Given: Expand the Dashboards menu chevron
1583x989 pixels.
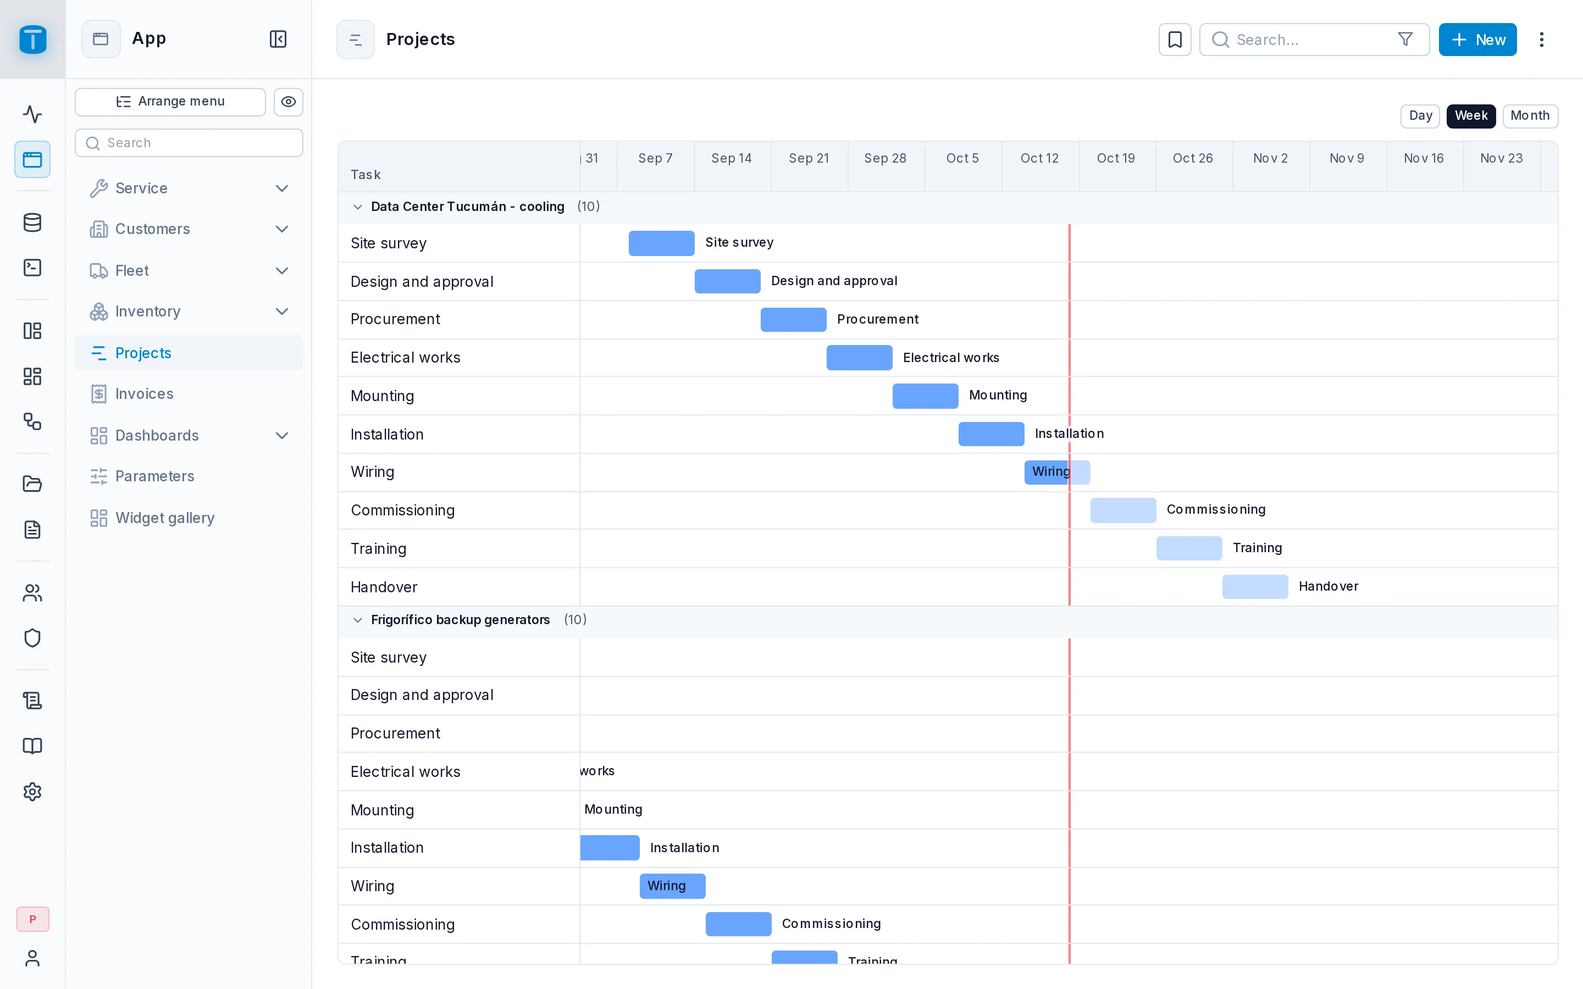Looking at the screenshot, I should 282,436.
